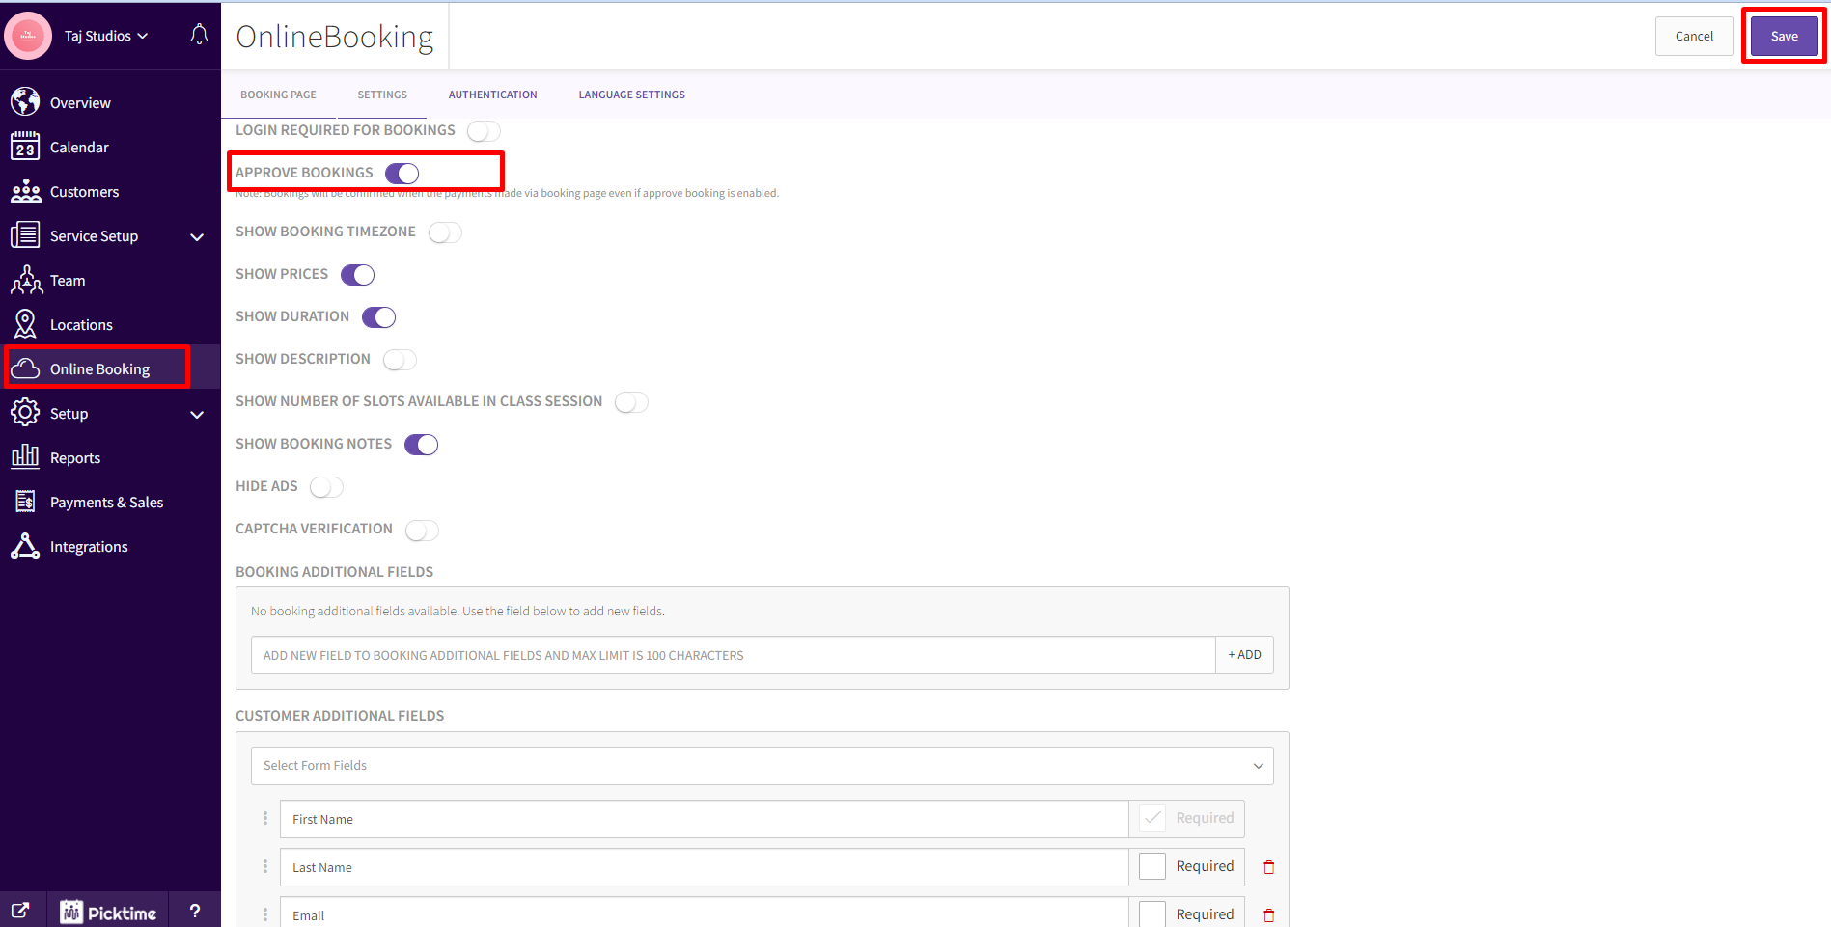Turn on Captcha Verification
This screenshot has height=927, width=1831.
click(x=422, y=530)
